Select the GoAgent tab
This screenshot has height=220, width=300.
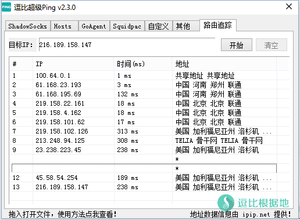pos(94,26)
